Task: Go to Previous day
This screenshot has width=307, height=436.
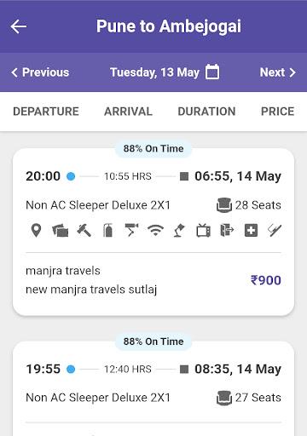Action: click(40, 72)
